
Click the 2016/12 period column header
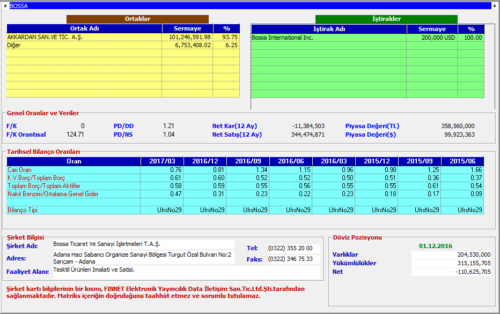coord(205,161)
